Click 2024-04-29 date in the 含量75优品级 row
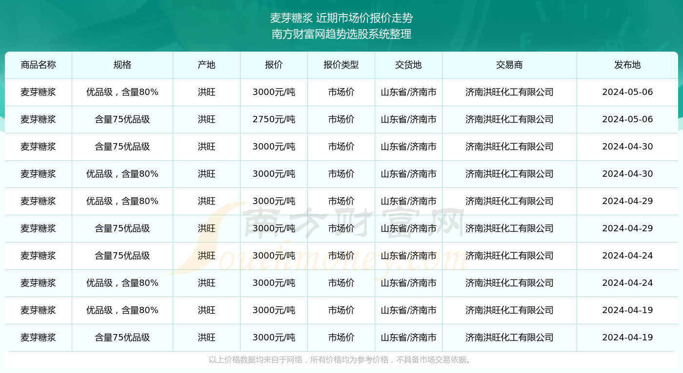Screen dimensions: 683x373 [627, 228]
